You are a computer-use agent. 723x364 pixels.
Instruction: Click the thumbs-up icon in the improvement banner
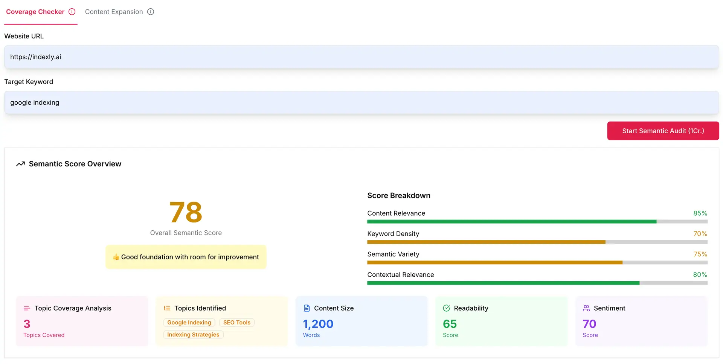pos(116,257)
